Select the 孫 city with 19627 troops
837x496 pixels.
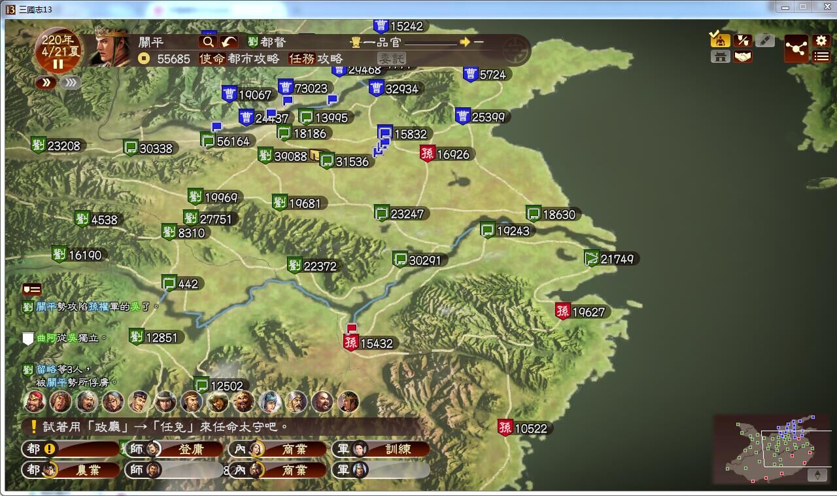point(581,311)
